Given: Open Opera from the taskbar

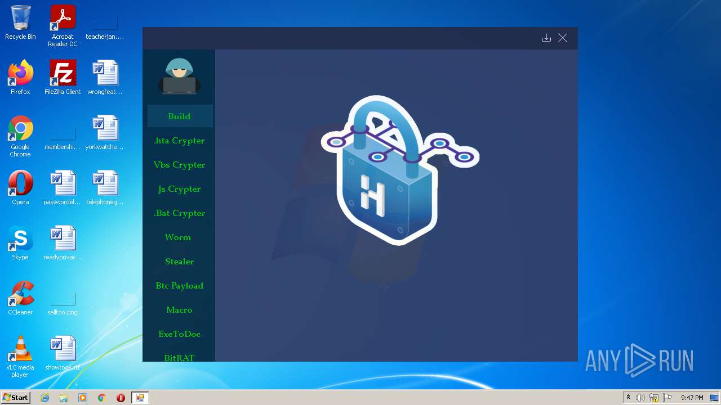Looking at the screenshot, I should pyautogui.click(x=121, y=398).
